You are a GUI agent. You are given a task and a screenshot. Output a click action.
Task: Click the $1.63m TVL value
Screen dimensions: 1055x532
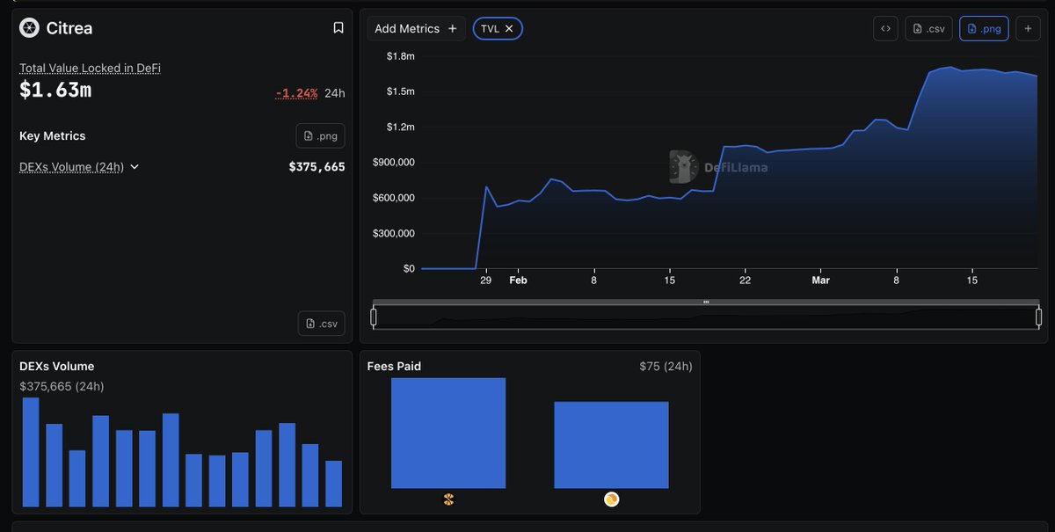(x=55, y=90)
